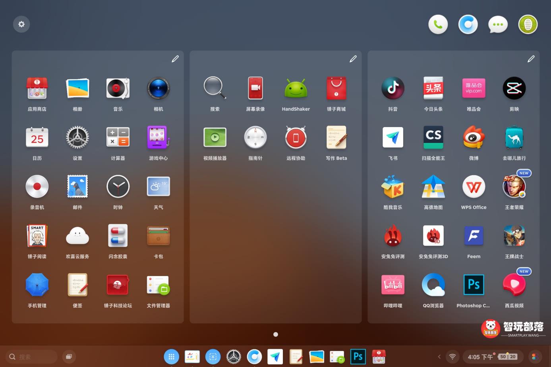Start the 录音机 voice recorder
This screenshot has height=367, width=551.
pyautogui.click(x=37, y=187)
